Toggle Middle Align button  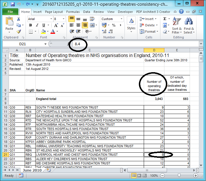78,19
